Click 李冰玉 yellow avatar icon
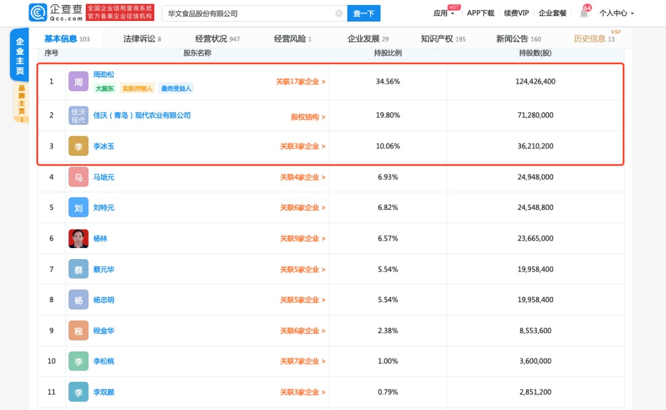 (x=78, y=147)
